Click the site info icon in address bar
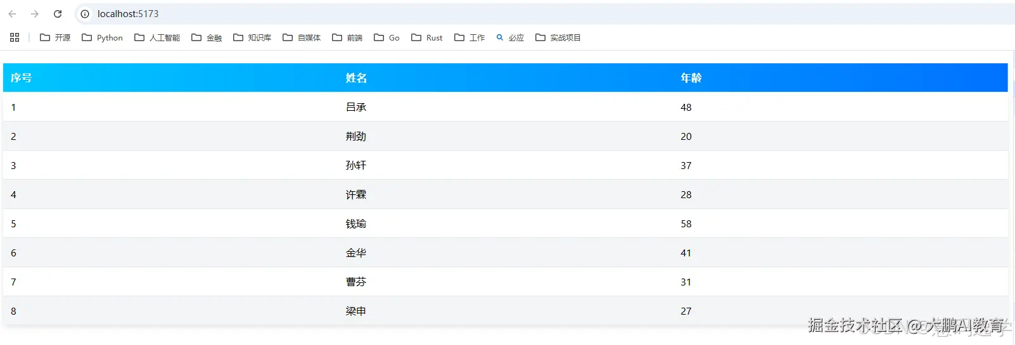 tap(85, 14)
